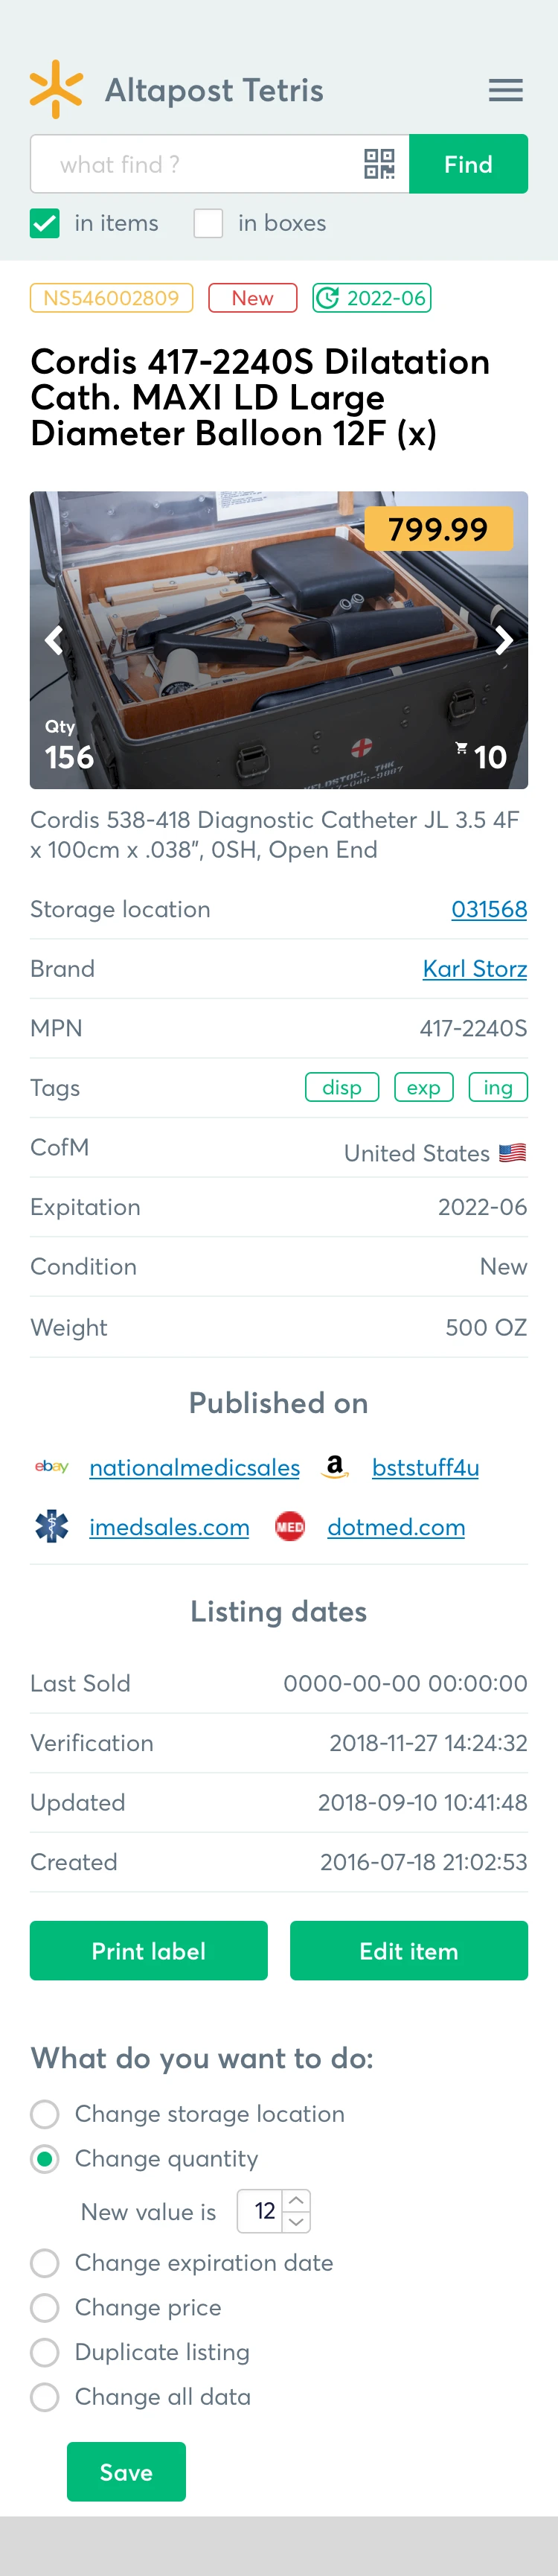Show the previous product image
The height and width of the screenshot is (2576, 558).
54,640
